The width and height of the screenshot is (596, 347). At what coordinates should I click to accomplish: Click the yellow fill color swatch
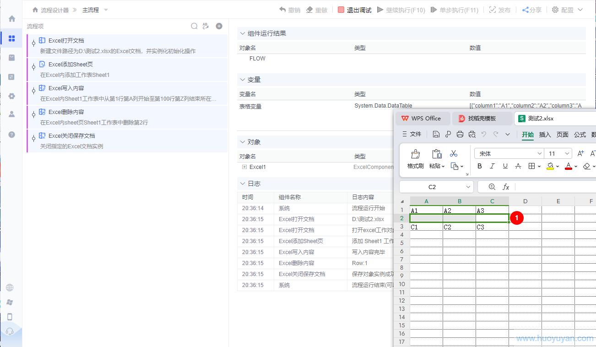[x=550, y=166]
